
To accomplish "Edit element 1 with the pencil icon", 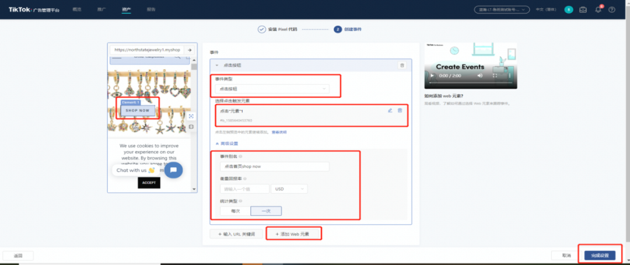I will (x=390, y=110).
